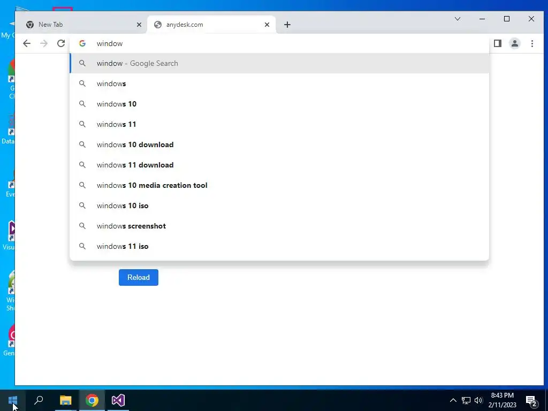The height and width of the screenshot is (411, 548).
Task: Open the notification center icon
Action: [531, 401]
